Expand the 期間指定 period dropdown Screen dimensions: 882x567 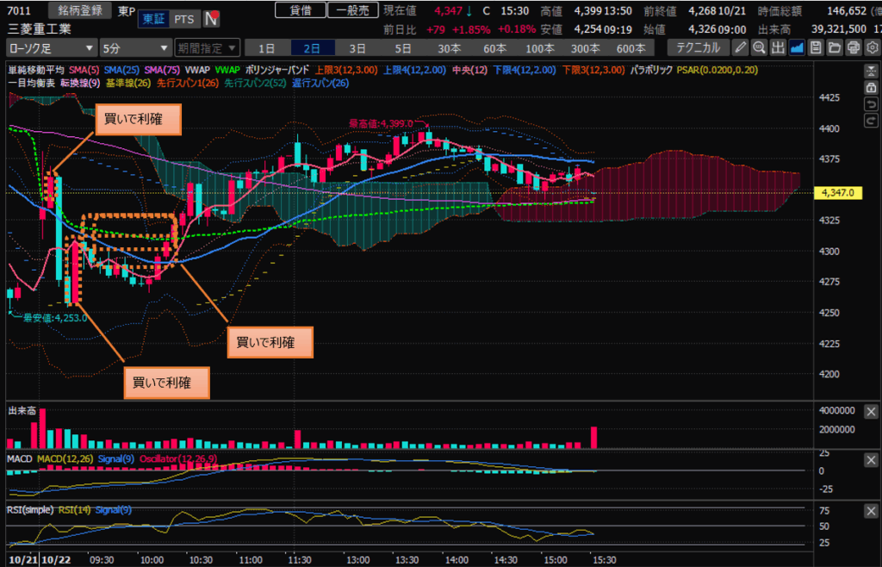point(207,47)
